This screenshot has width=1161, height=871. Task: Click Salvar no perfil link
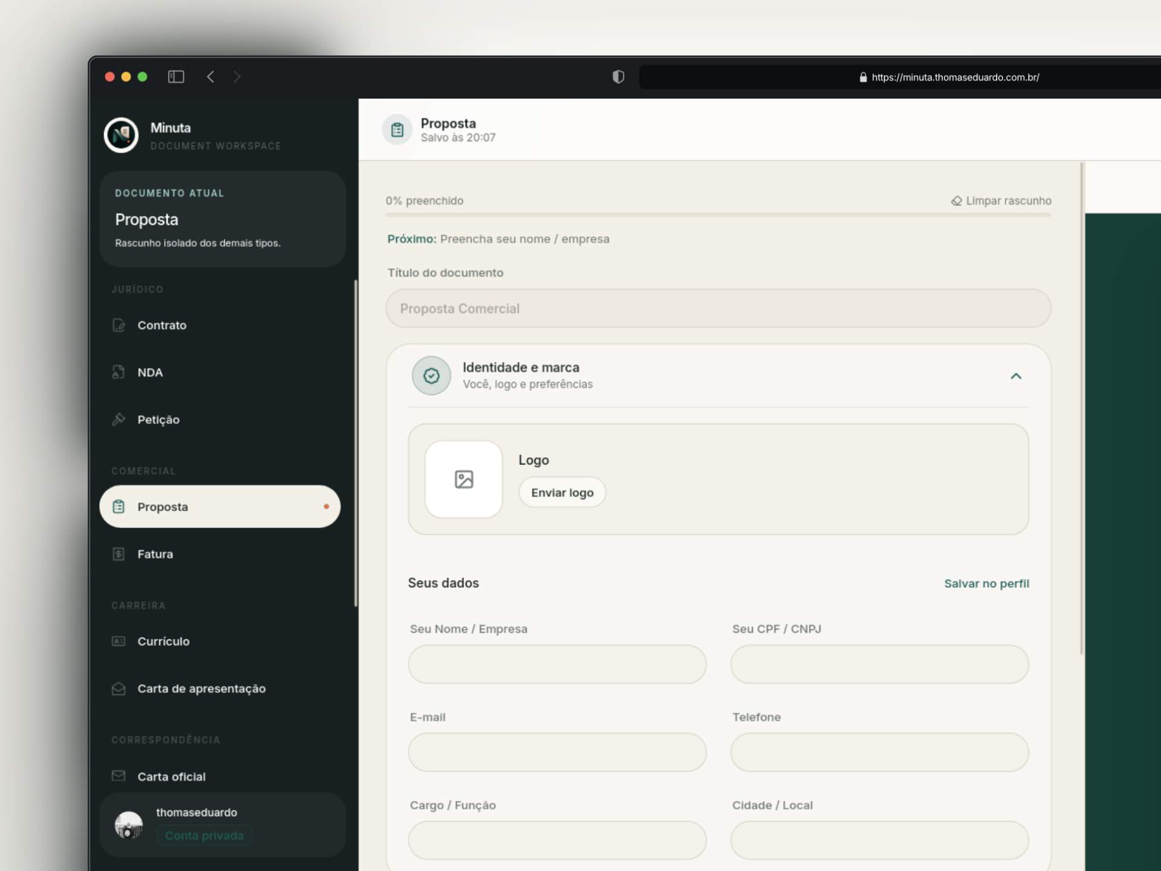(986, 584)
